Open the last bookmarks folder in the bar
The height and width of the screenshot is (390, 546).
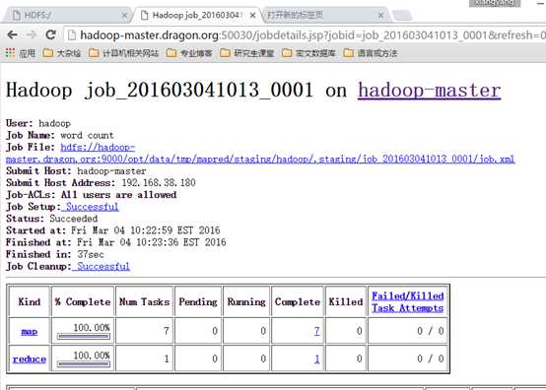371,53
